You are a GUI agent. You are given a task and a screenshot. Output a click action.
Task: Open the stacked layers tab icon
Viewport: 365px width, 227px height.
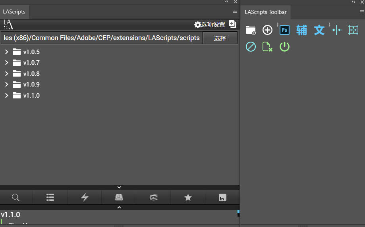(x=154, y=198)
